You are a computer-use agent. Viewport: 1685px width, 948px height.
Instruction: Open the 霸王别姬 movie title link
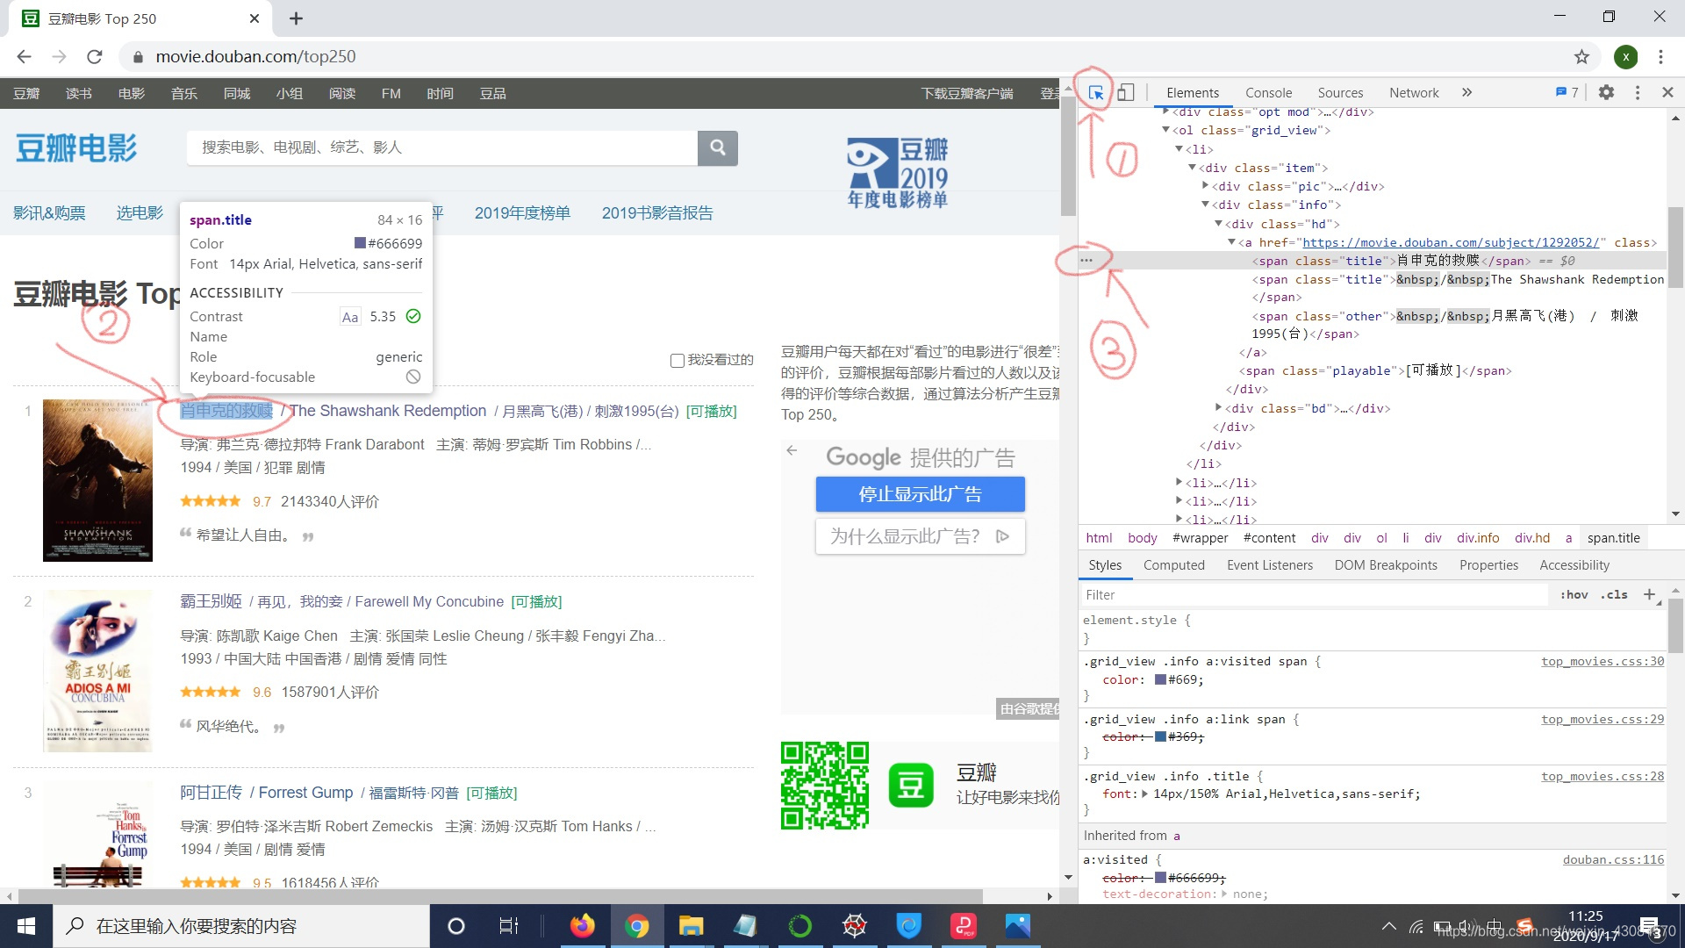point(211,601)
